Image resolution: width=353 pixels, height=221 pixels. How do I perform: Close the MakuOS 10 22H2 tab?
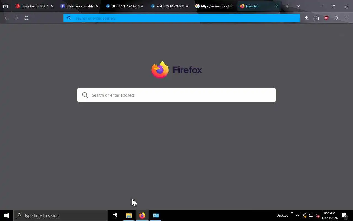pyautogui.click(x=187, y=6)
